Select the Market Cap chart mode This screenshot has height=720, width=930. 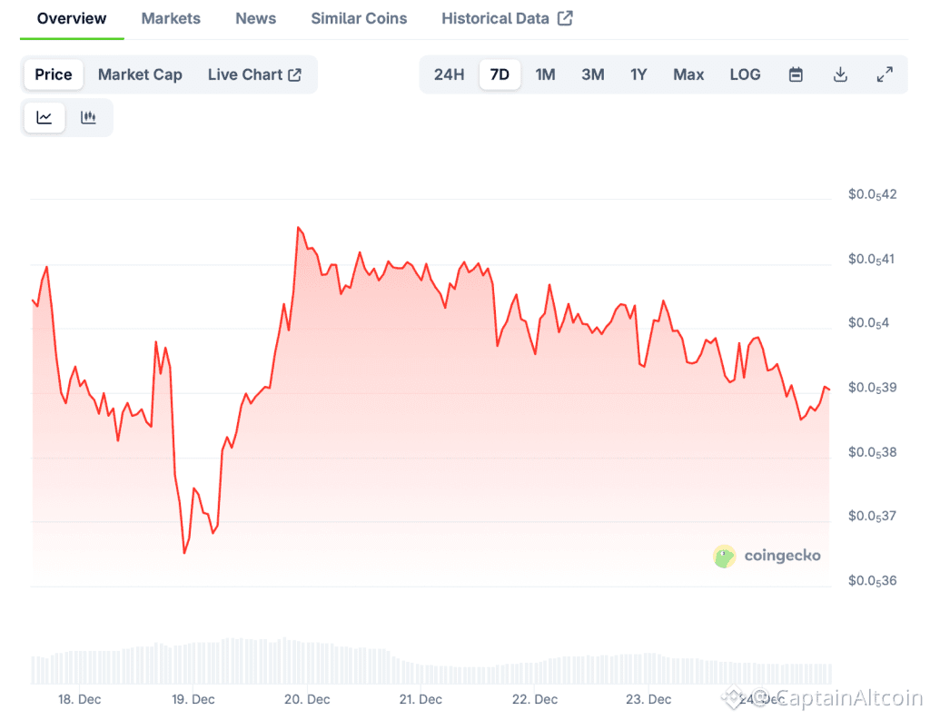[x=140, y=74]
